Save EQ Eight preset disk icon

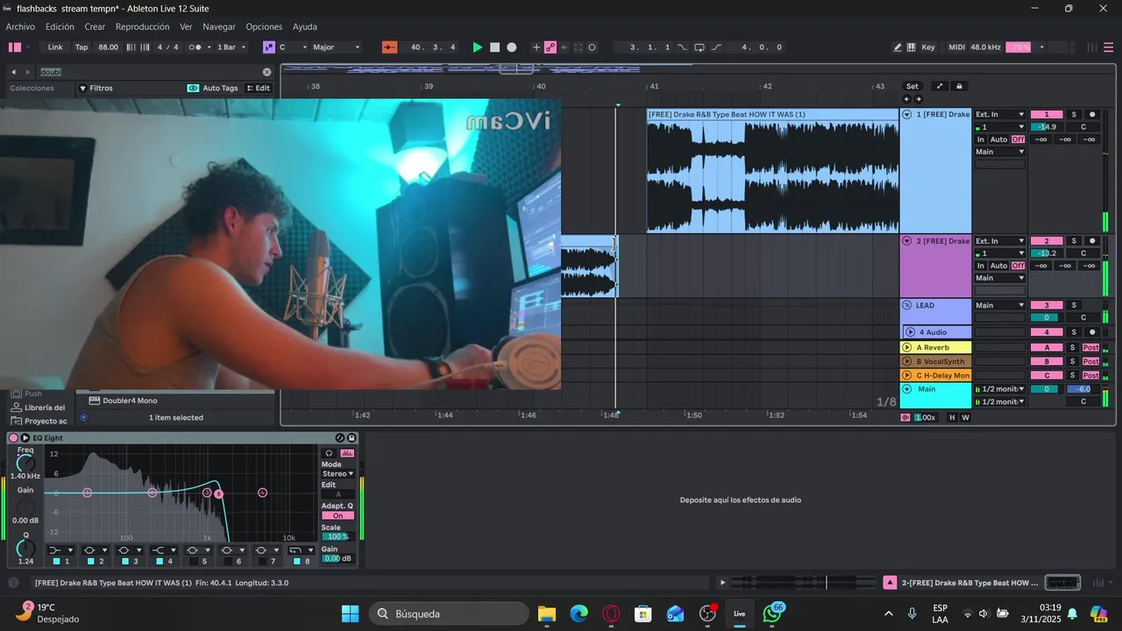coord(352,437)
